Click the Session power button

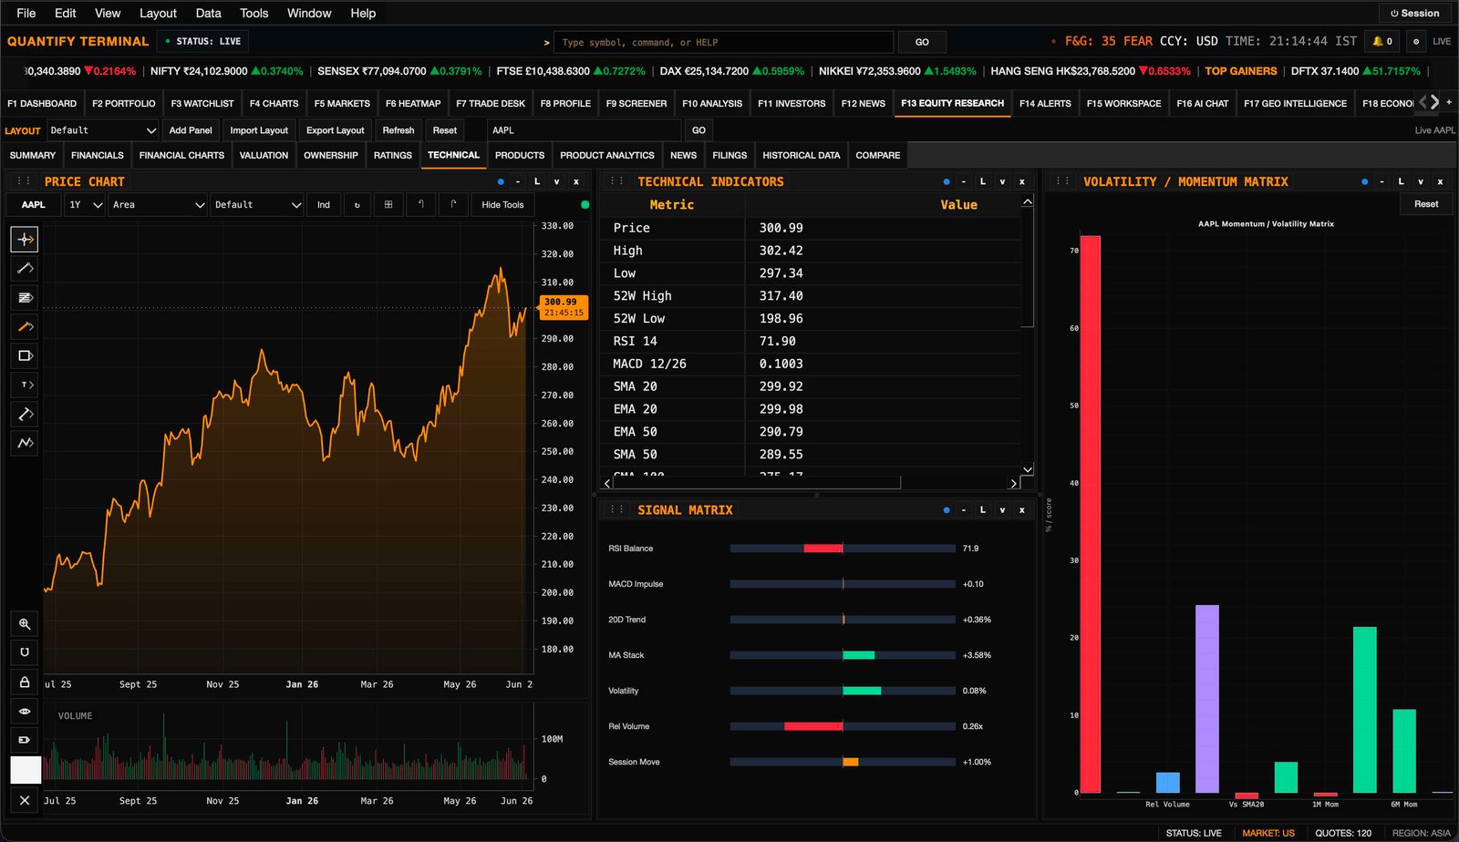(1414, 14)
